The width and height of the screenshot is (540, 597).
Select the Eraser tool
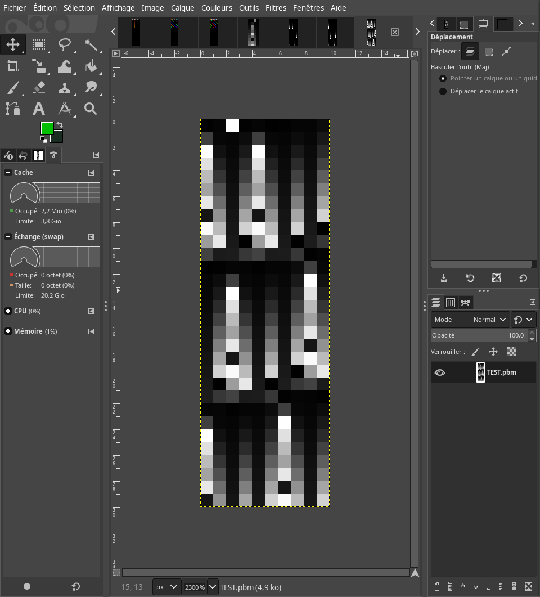(x=39, y=87)
